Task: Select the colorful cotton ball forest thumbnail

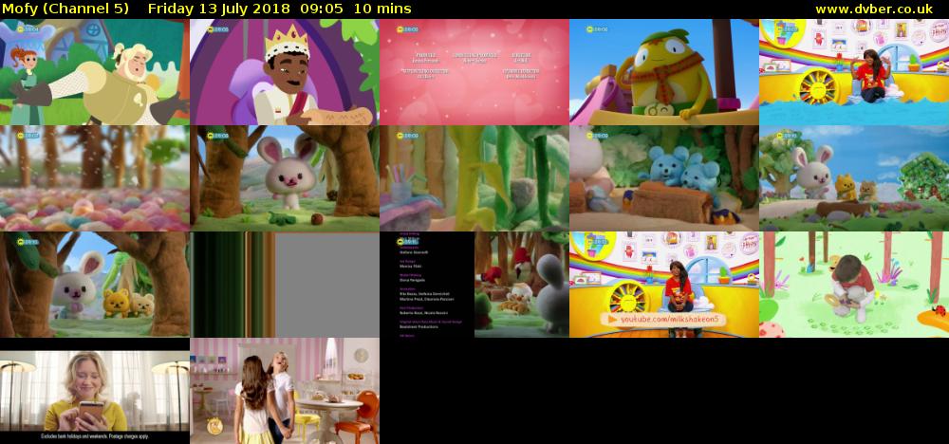Action: [x=94, y=178]
